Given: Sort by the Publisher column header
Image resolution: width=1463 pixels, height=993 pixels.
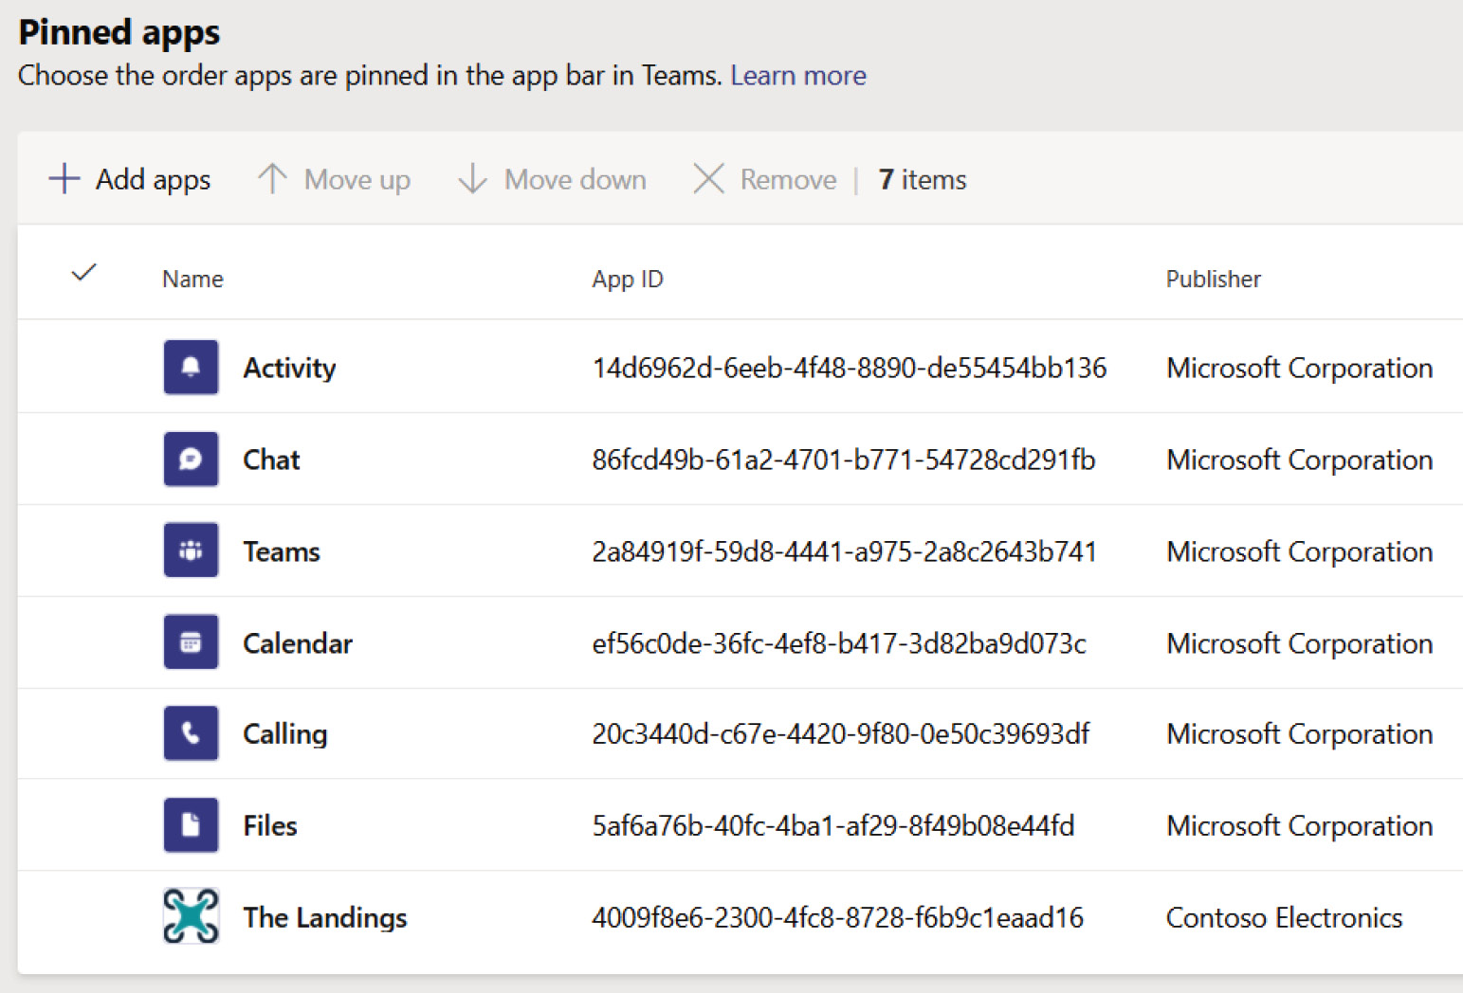Looking at the screenshot, I should pyautogui.click(x=1214, y=279).
